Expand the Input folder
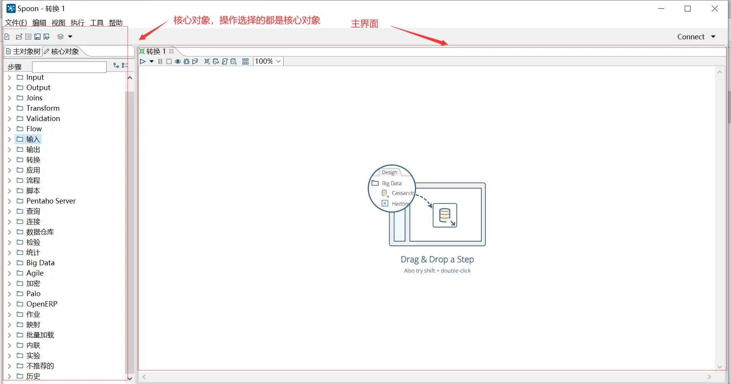Image resolution: width=731 pixels, height=384 pixels. 10,77
